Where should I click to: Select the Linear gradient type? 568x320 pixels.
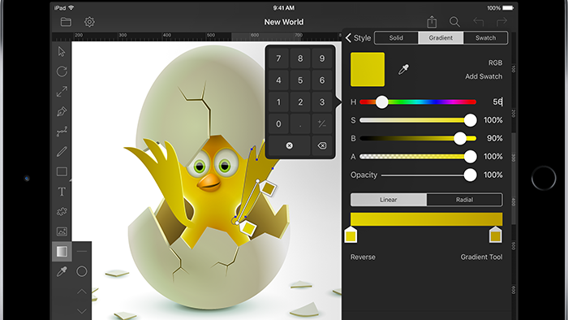coord(389,200)
